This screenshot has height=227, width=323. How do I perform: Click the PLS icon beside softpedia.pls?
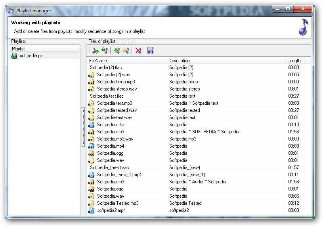(x=14, y=56)
